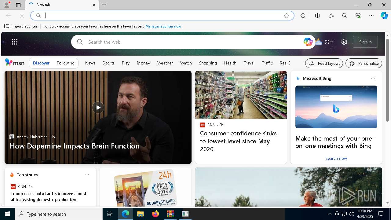Open the tab actions menu icon
The image size is (391, 220).
(x=18, y=5)
